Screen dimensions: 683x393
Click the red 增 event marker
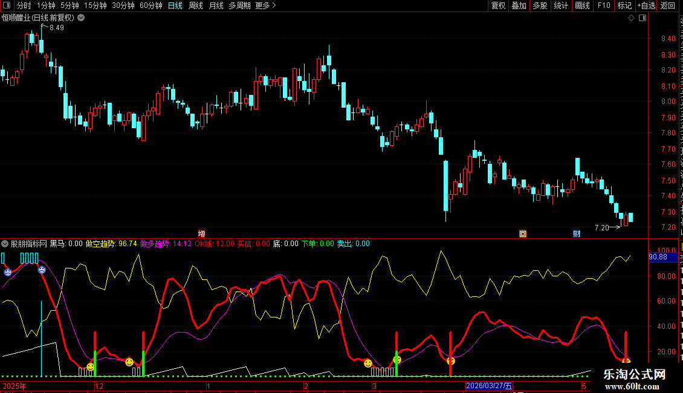tap(202, 234)
